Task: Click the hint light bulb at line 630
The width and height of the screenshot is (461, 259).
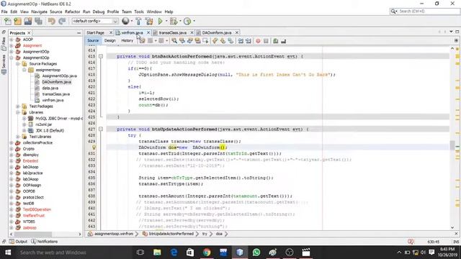Action: pos(94,147)
